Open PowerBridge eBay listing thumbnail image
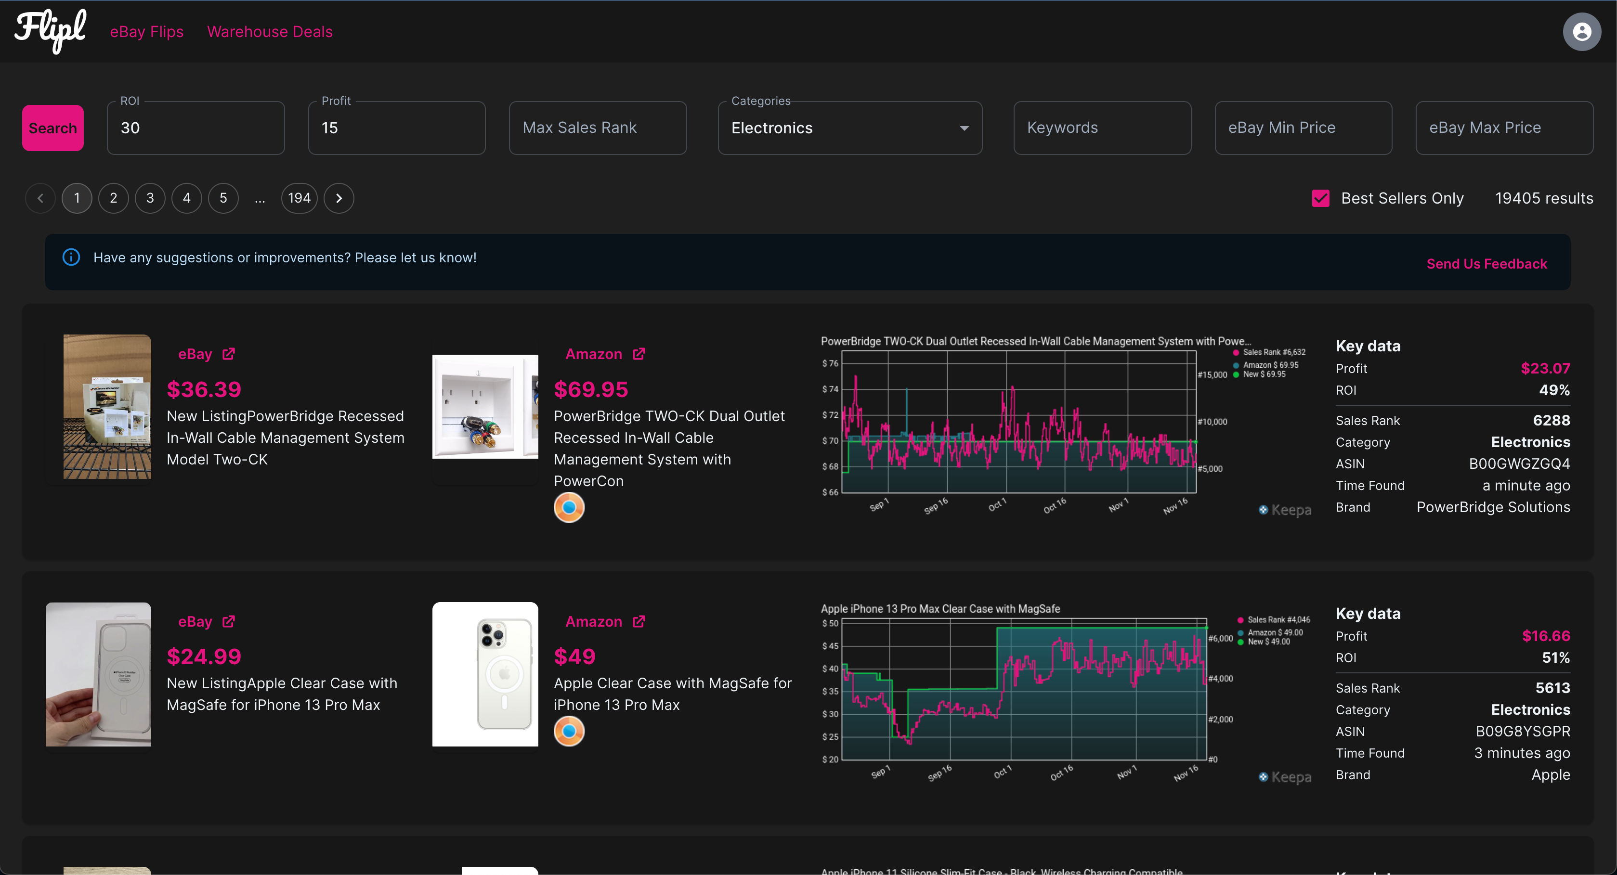 click(x=107, y=406)
